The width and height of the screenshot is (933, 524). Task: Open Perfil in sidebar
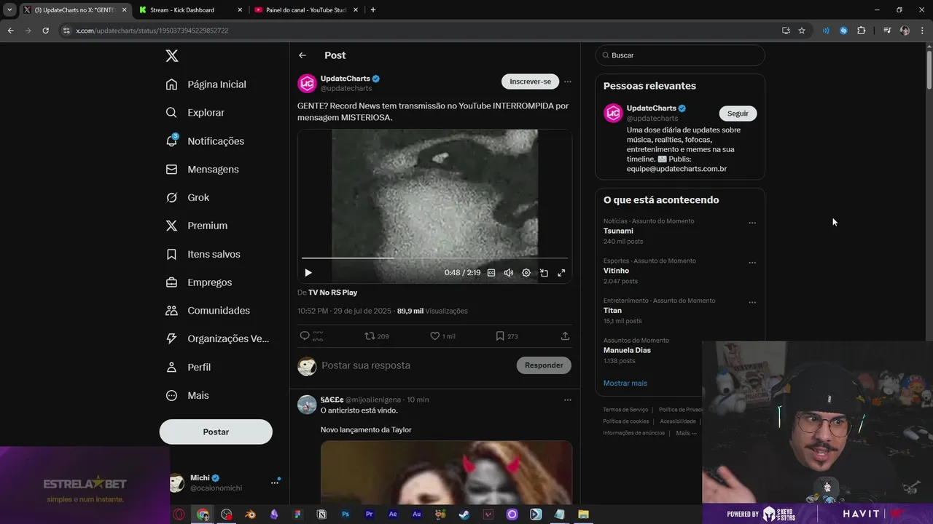pyautogui.click(x=189, y=368)
